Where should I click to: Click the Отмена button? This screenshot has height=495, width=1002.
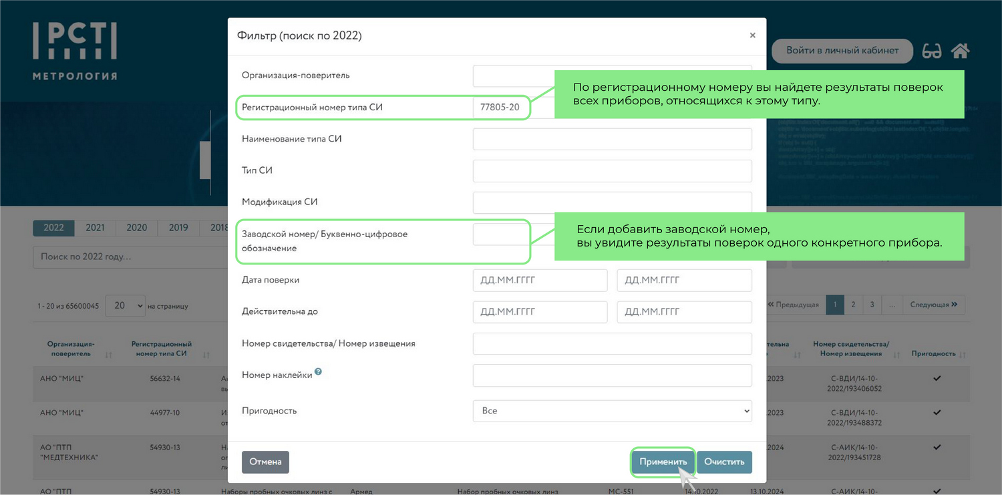pyautogui.click(x=265, y=462)
